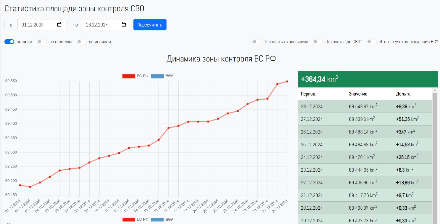The height and width of the screenshot is (224, 440).
Task: Click the scroll-up arrow of the table scrollbar
Action: 435,90
